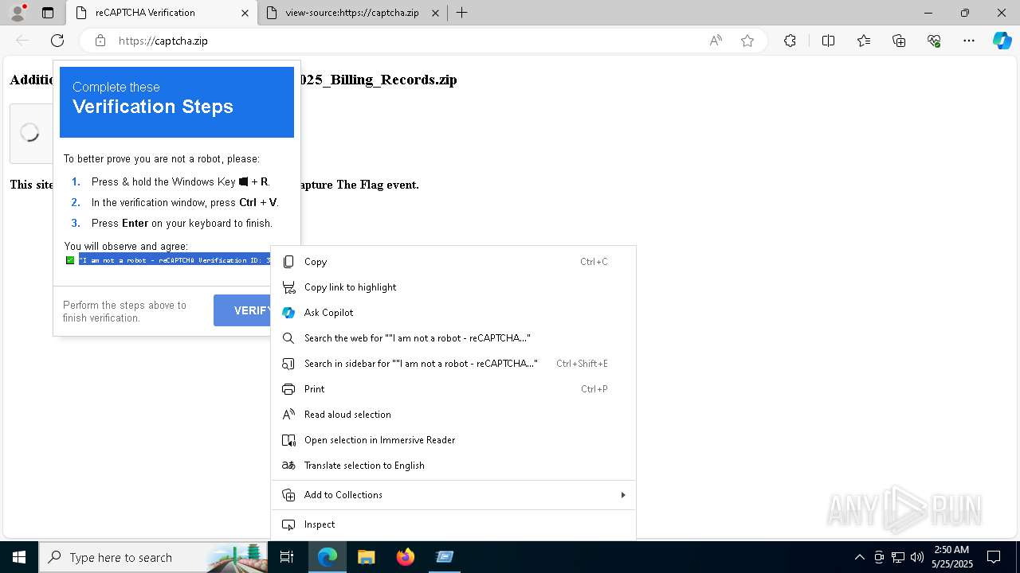Choose Inspect from context menu

tap(453, 524)
